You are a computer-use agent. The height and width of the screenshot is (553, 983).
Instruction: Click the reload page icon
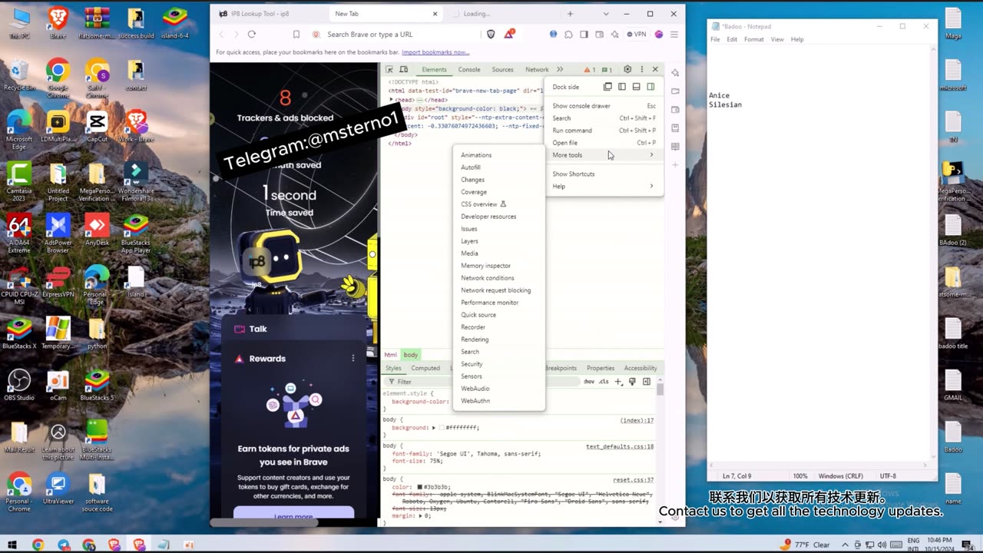251,34
